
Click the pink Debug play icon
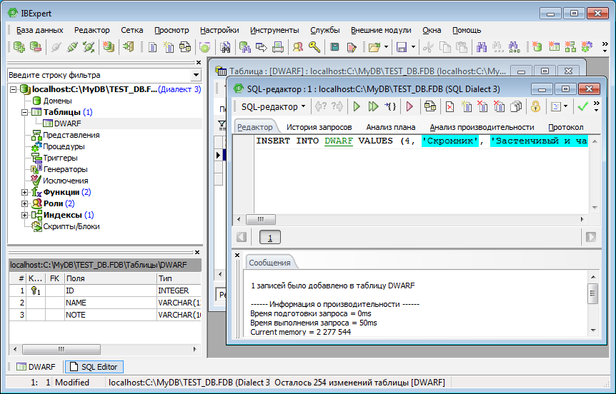pyautogui.click(x=409, y=106)
